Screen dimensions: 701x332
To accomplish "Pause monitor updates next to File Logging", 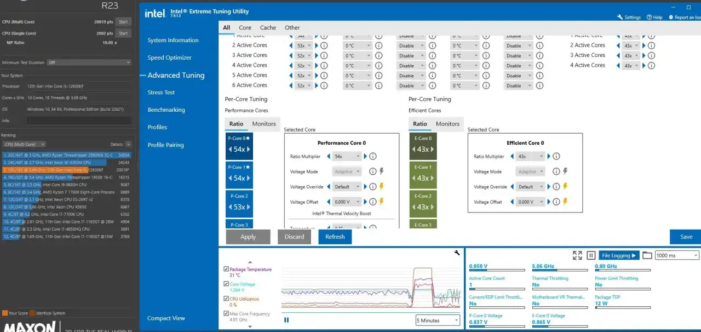I will click(591, 255).
